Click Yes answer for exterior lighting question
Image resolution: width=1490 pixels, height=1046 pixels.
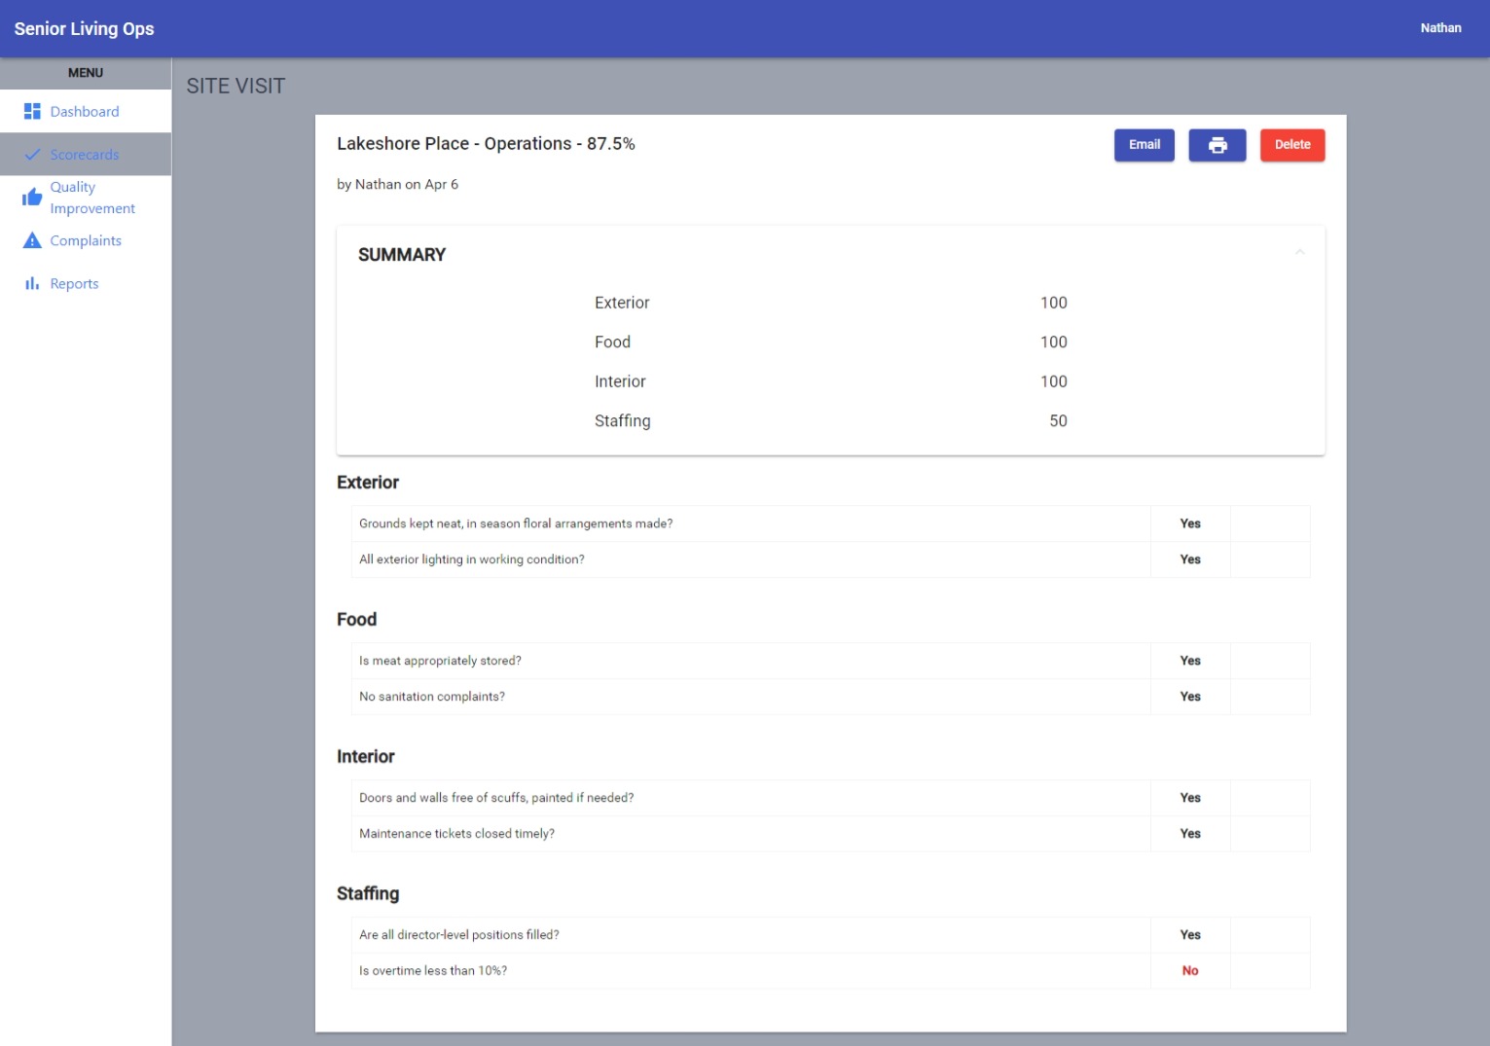coord(1189,559)
